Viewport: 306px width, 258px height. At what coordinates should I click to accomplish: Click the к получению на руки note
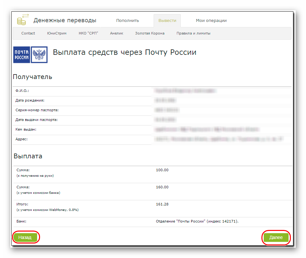pyautogui.click(x=35, y=176)
